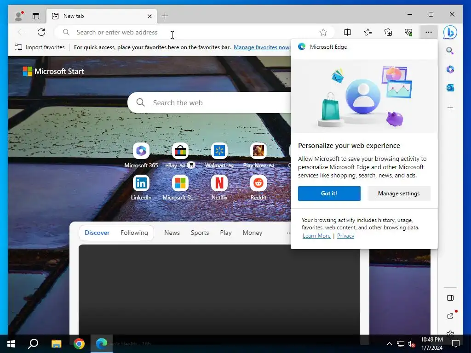The image size is (471, 353).
Task: Click the Microsoft Start logo
Action: [x=53, y=71]
